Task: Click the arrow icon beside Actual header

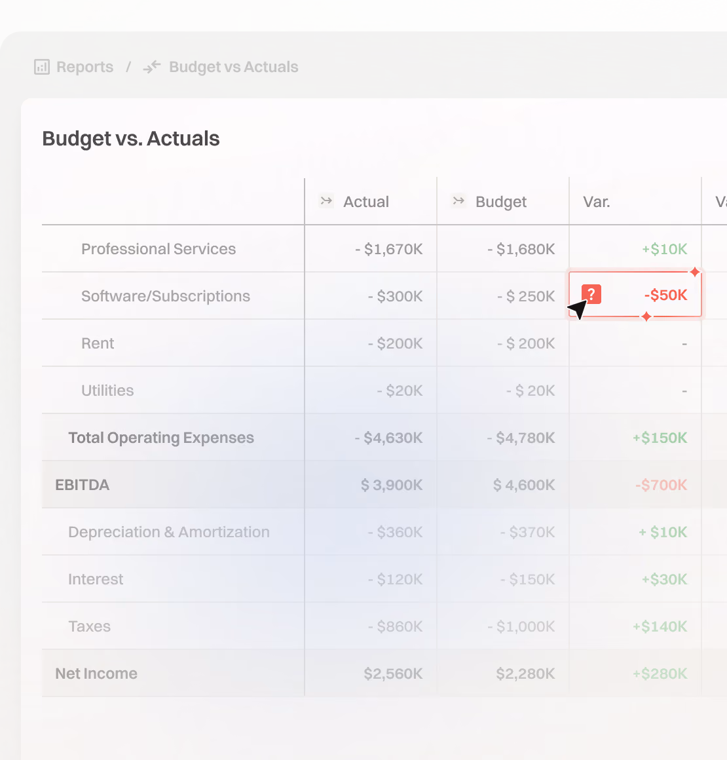Action: click(x=327, y=200)
